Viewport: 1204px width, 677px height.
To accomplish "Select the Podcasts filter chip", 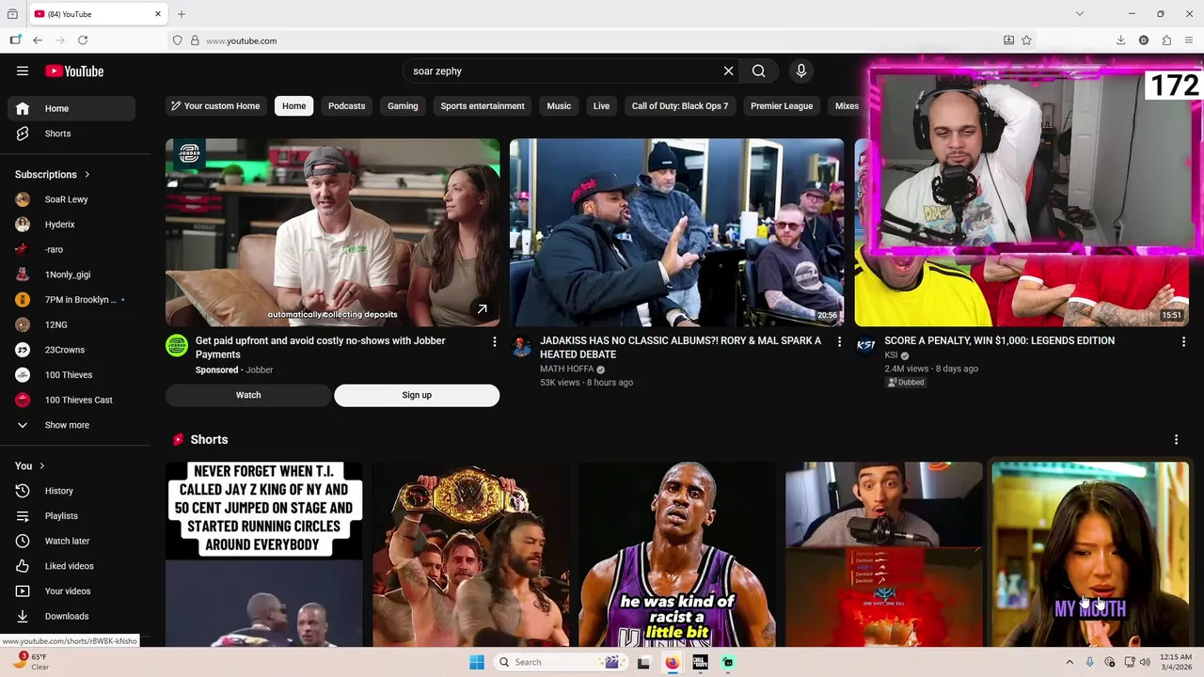I will (346, 106).
